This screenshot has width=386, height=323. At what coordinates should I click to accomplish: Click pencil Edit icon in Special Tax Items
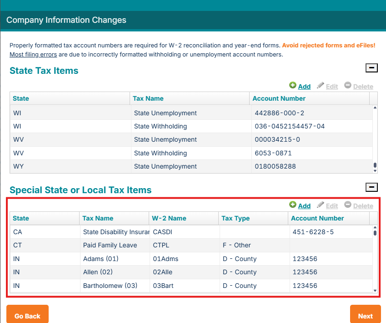coord(320,205)
